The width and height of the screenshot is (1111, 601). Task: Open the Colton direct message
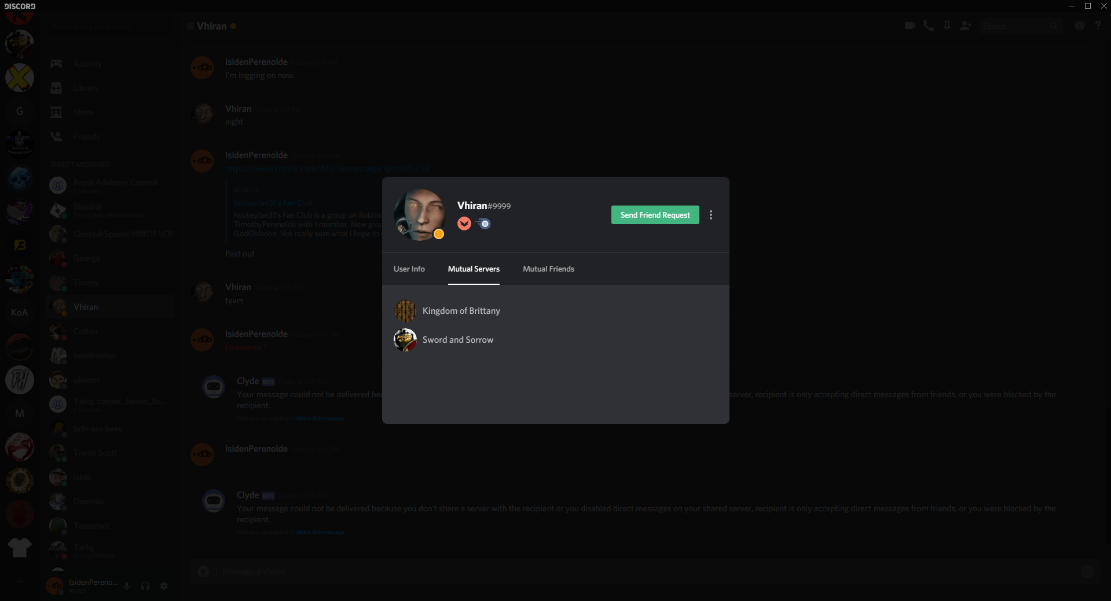pos(109,331)
